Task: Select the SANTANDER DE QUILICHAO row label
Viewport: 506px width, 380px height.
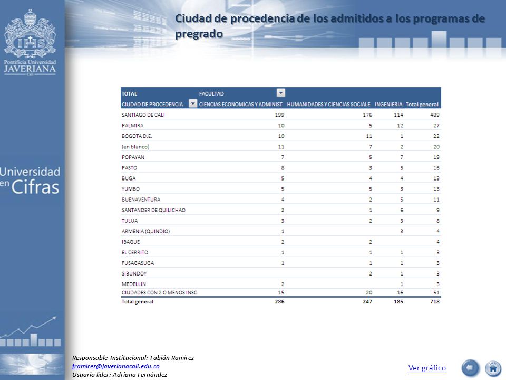Action: [x=153, y=210]
